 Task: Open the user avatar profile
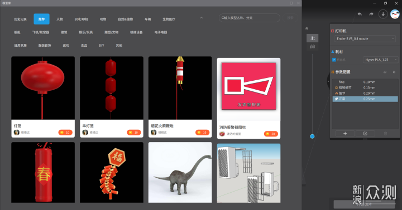[395, 14]
